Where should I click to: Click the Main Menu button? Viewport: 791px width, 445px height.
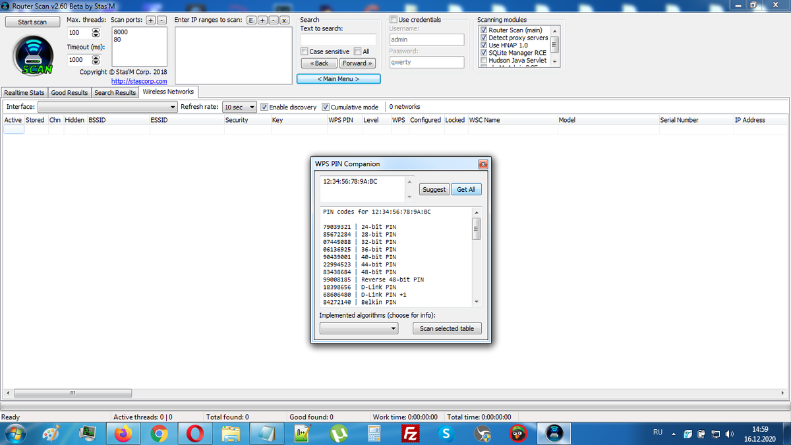(338, 79)
